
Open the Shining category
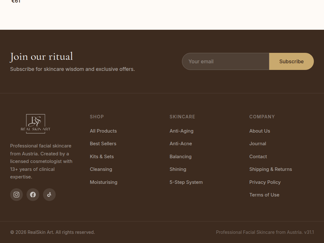[x=178, y=169]
